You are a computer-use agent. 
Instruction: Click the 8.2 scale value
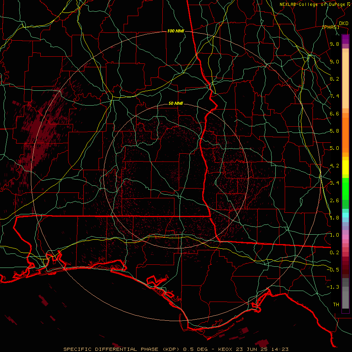pyautogui.click(x=334, y=79)
